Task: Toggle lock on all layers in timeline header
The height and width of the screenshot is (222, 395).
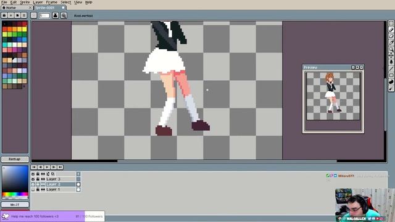Action: (x=38, y=174)
